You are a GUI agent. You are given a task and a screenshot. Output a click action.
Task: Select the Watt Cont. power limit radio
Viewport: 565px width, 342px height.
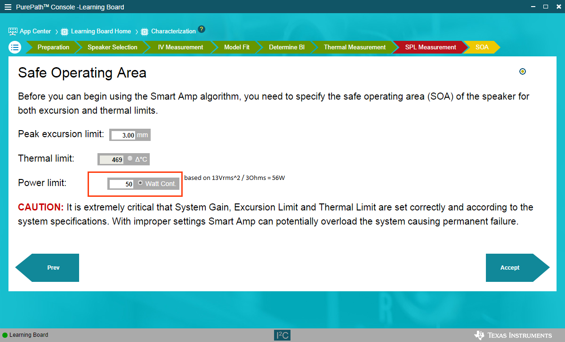[140, 183]
